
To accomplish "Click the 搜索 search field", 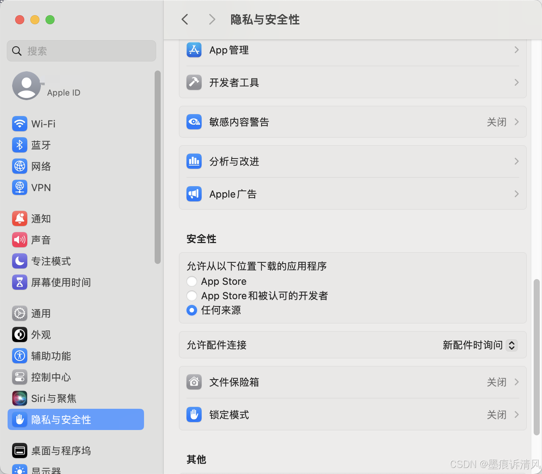I will tap(81, 51).
